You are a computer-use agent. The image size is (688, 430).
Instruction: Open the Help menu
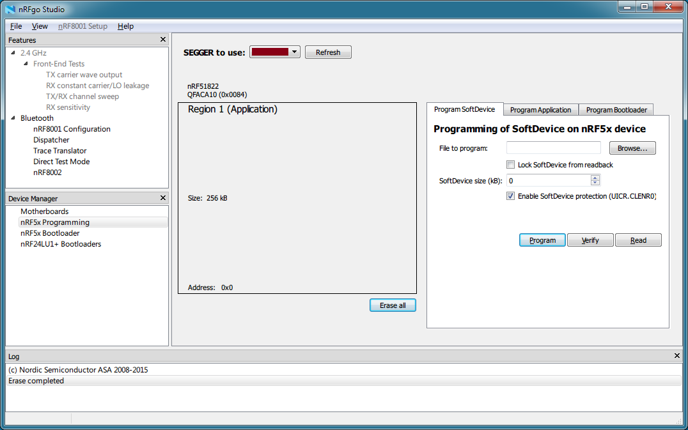click(x=125, y=26)
